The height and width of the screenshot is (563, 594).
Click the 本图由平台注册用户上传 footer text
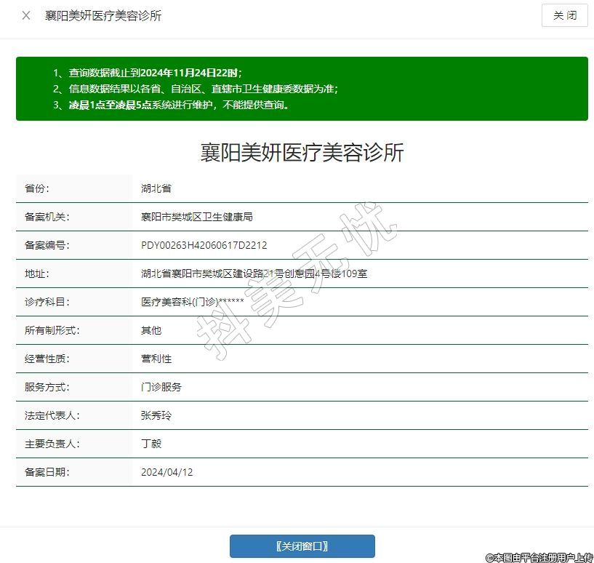pos(539,557)
